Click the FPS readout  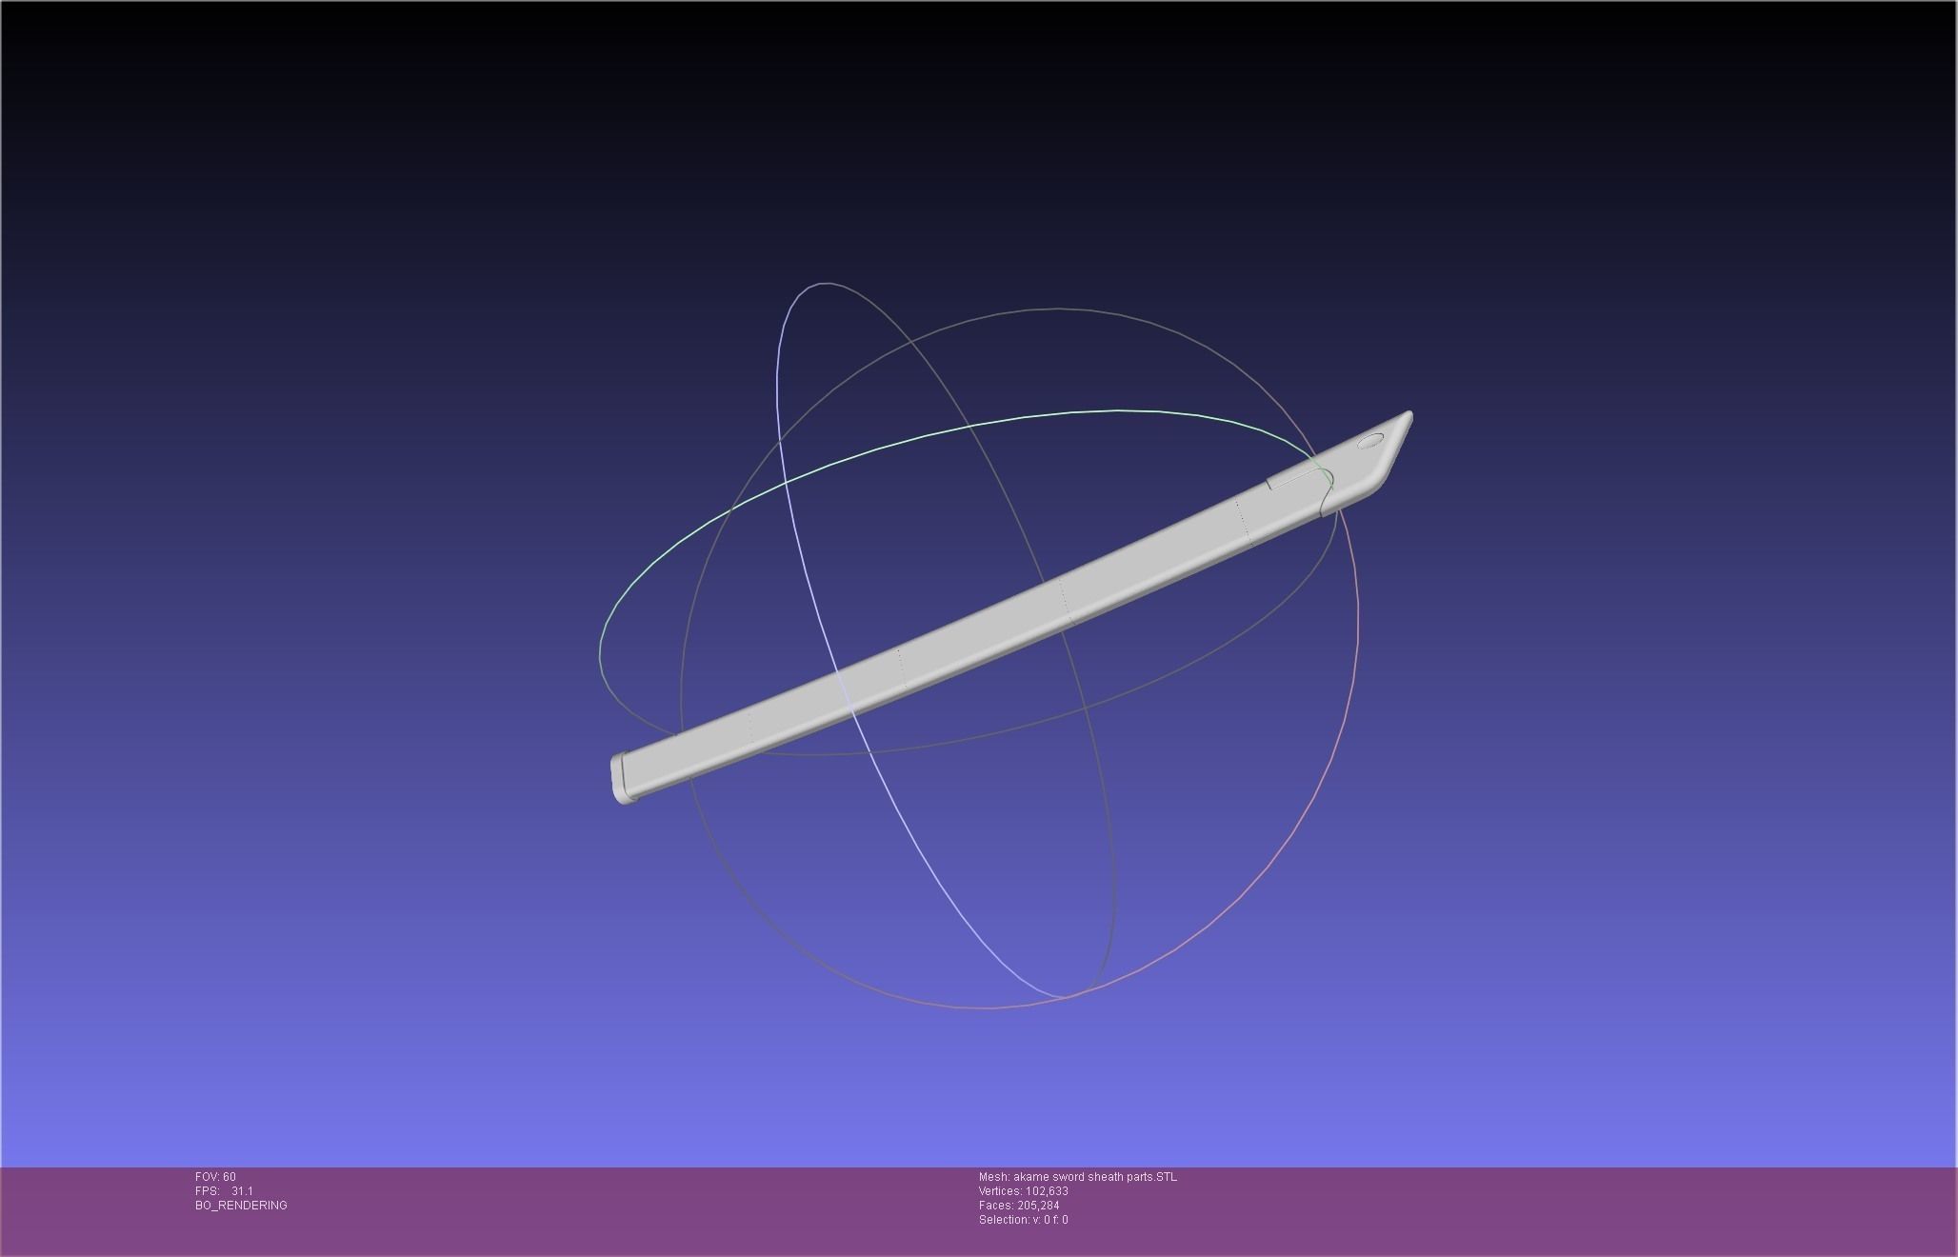pos(224,1191)
